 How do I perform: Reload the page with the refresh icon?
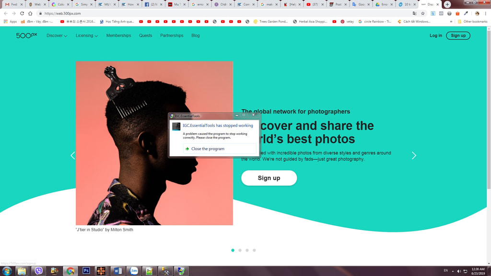pos(22,13)
